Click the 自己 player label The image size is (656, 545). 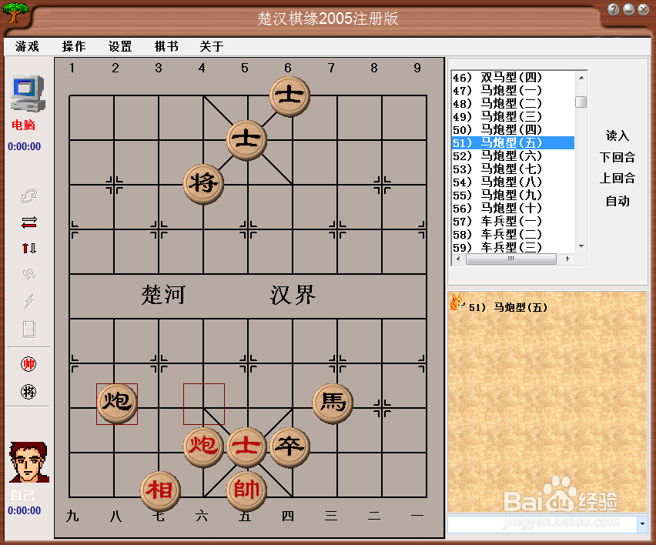coord(22,496)
